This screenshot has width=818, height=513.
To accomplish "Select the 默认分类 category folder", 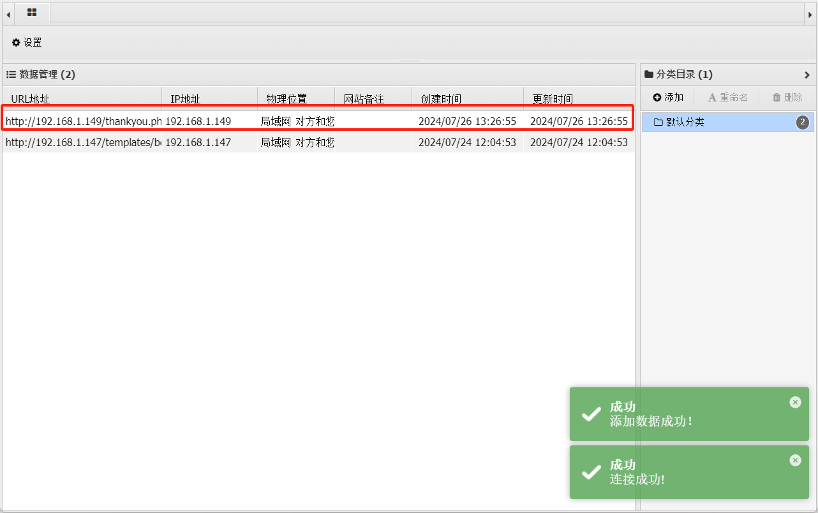I will 728,122.
